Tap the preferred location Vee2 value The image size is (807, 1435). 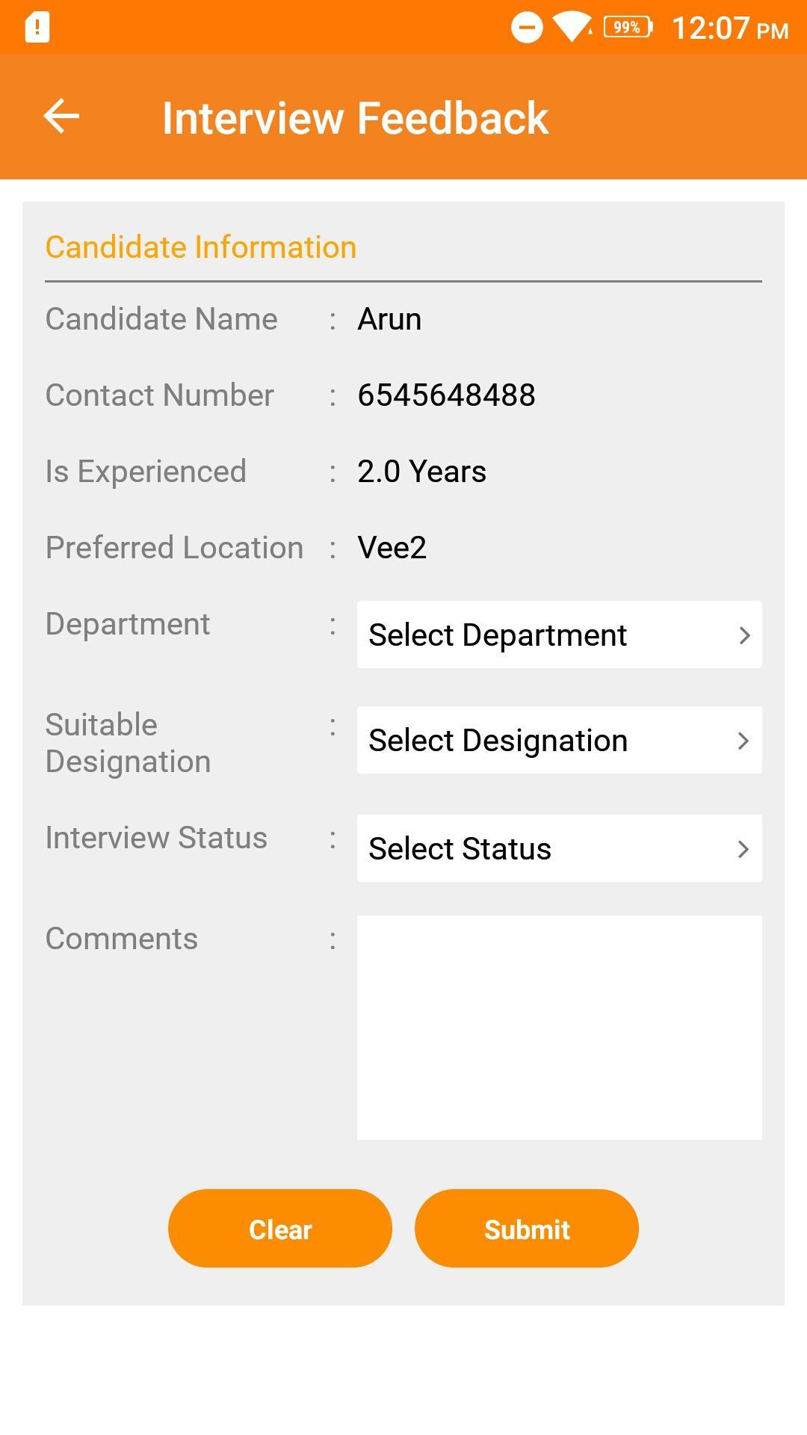(392, 548)
